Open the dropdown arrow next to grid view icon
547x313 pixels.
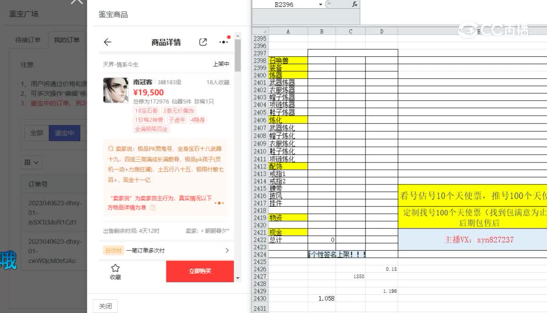pyautogui.click(x=35, y=162)
